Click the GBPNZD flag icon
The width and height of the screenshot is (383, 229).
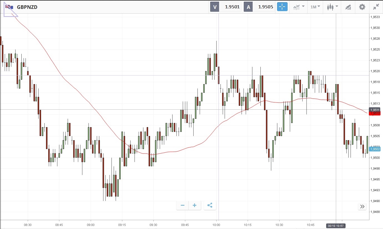[9, 7]
